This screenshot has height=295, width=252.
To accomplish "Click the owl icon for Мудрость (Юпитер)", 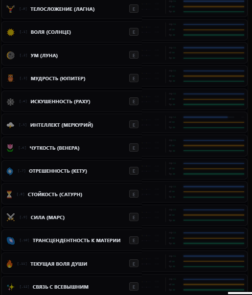I will [11, 78].
